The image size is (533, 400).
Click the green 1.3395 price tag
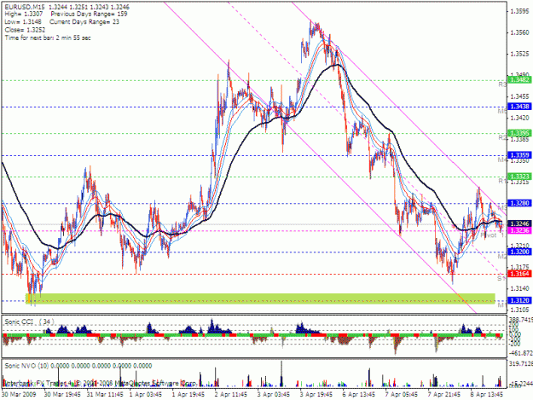519,133
